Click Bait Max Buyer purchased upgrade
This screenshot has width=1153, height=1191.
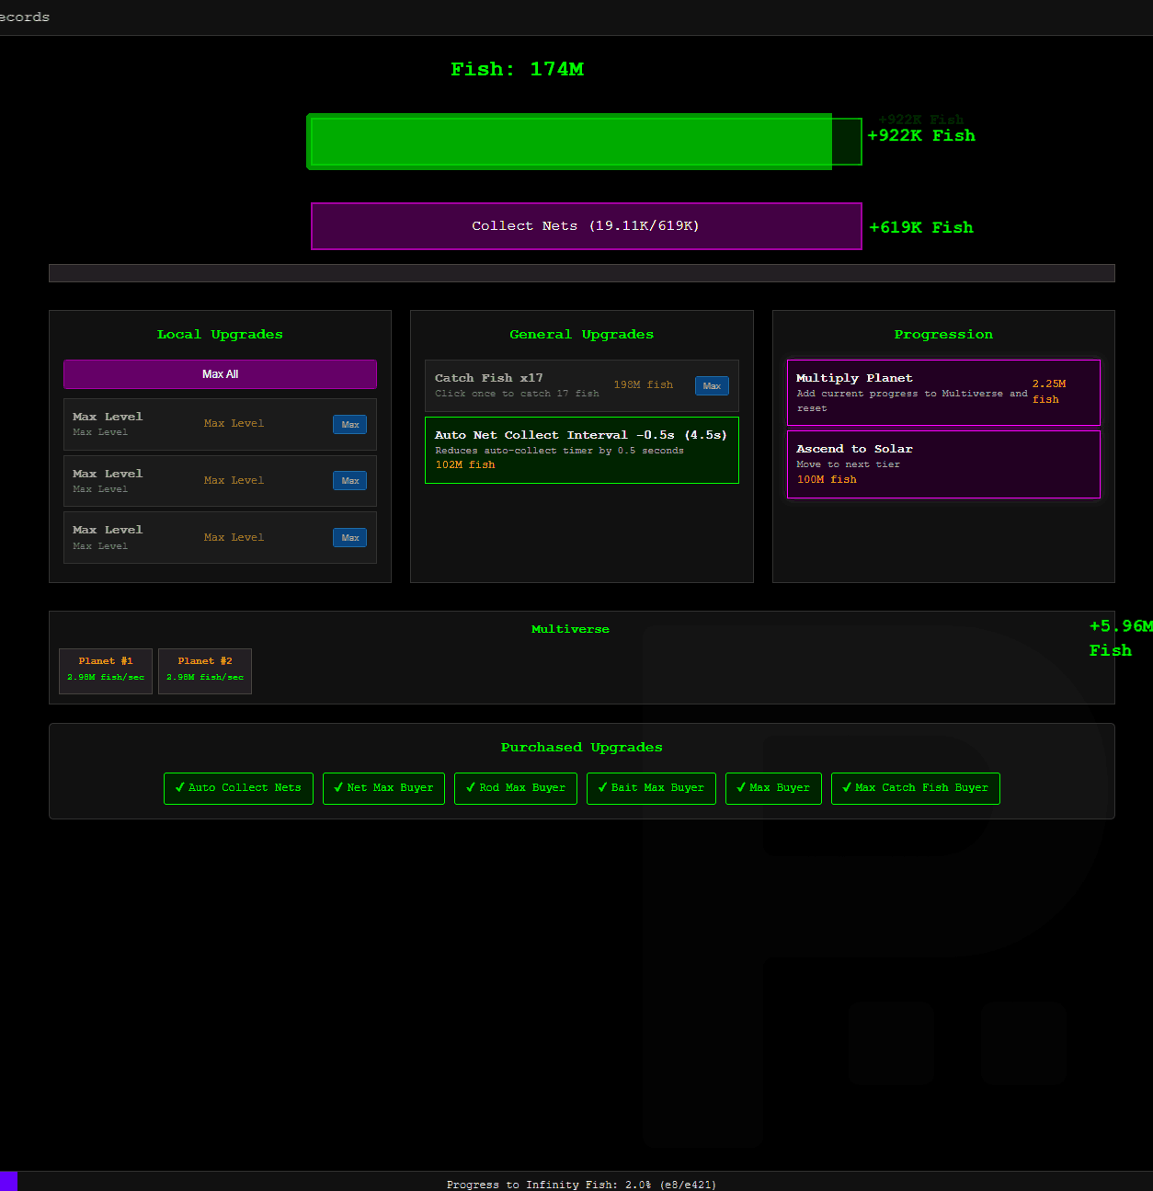651,788
